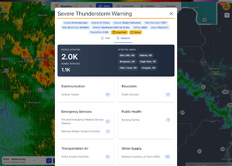Click the Copy Text button
The image size is (232, 166).
[119, 32]
